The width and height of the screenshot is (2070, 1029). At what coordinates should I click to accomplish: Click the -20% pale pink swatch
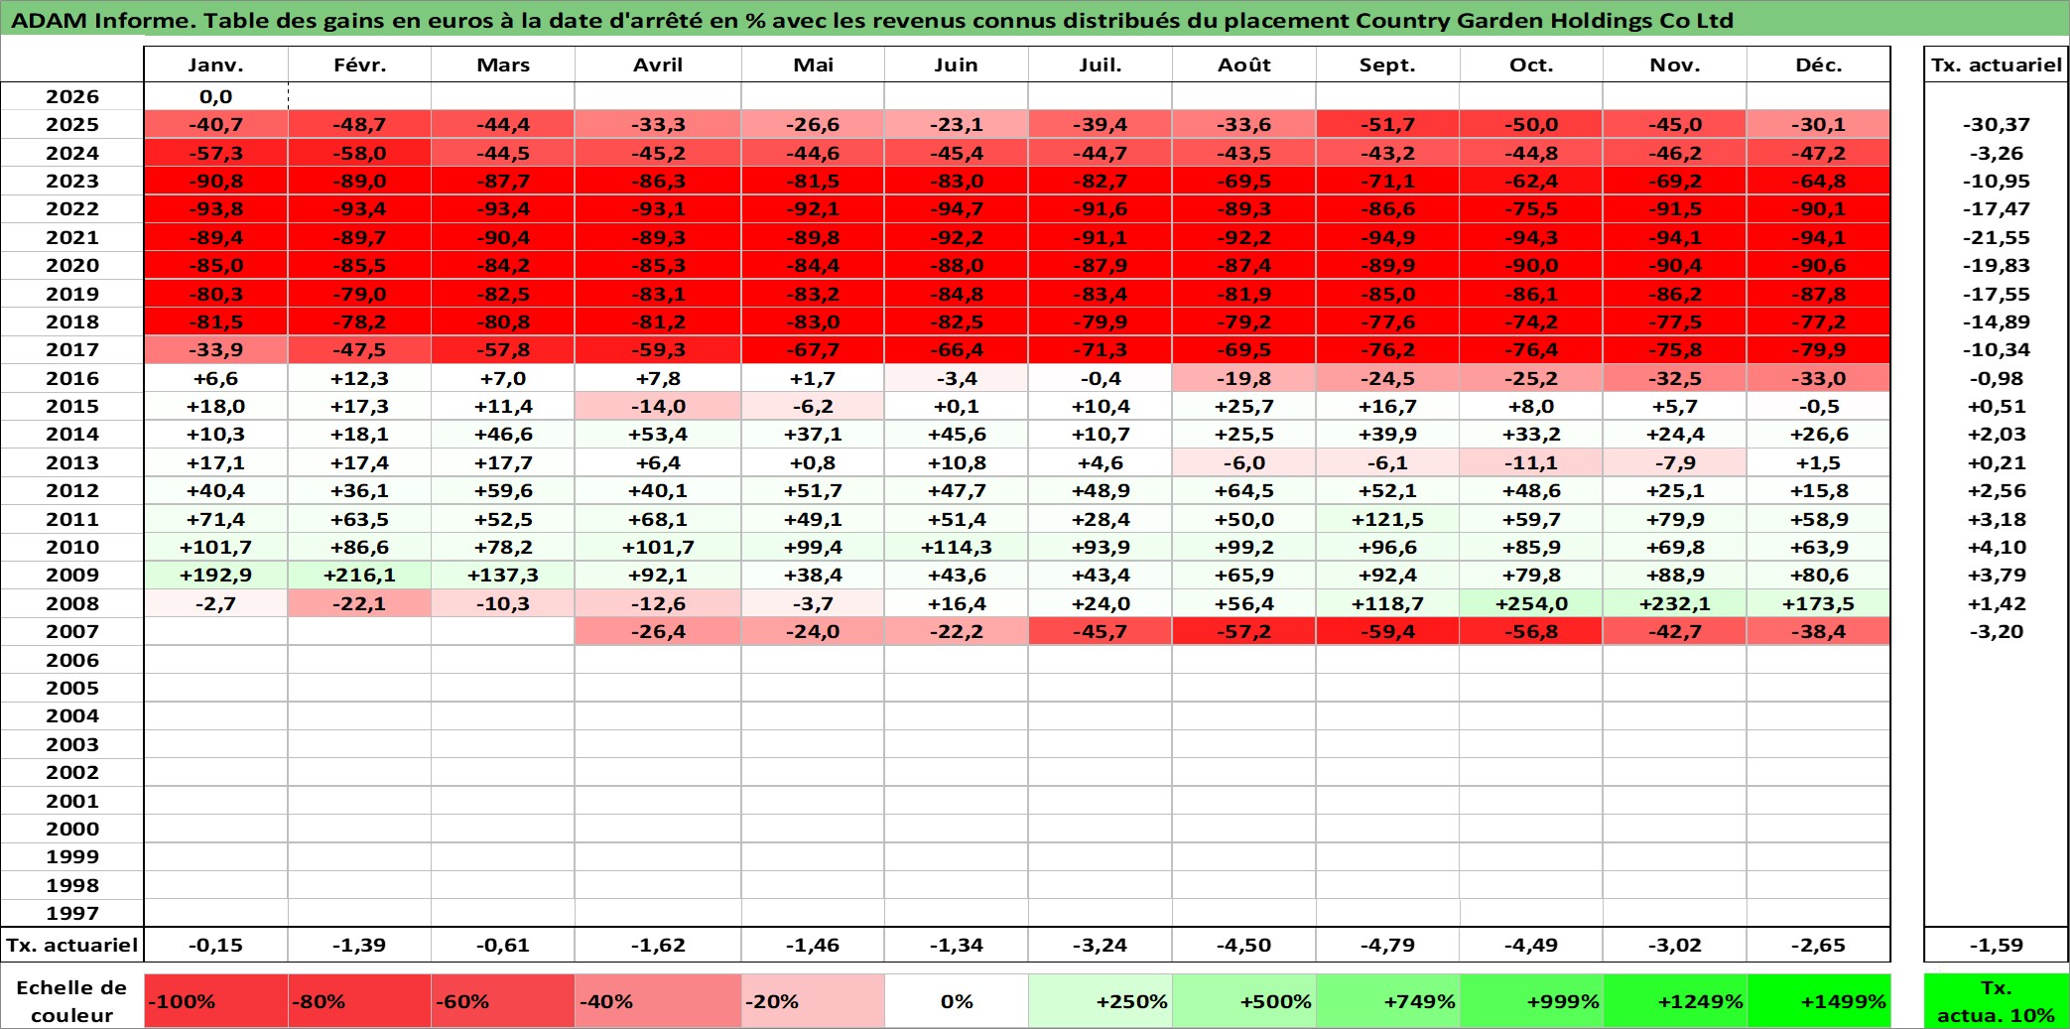click(813, 1001)
